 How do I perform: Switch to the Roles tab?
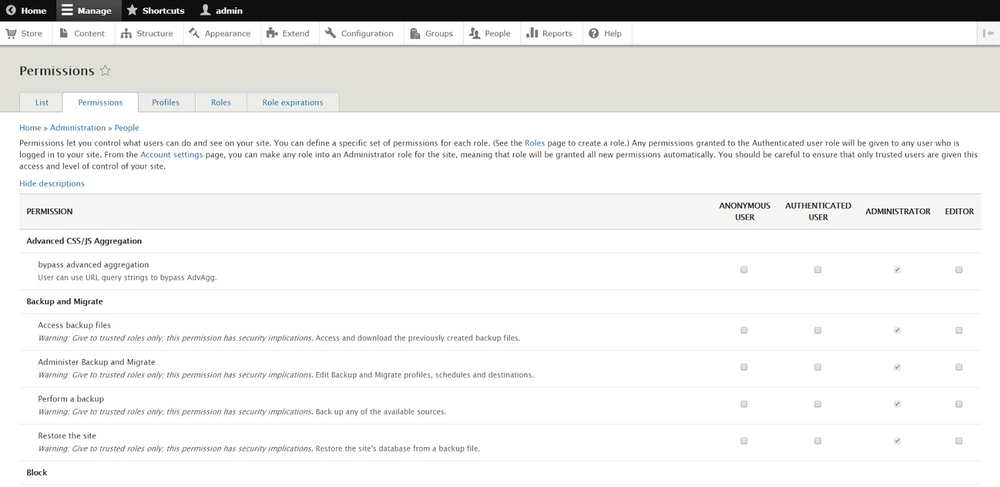[221, 102]
